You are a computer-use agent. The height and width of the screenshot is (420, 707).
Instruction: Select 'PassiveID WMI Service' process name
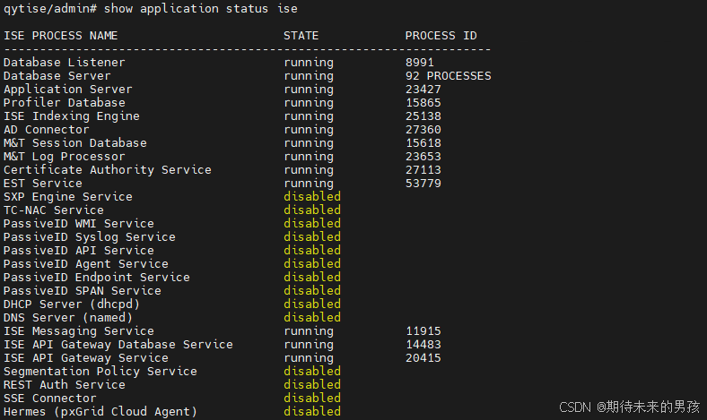[x=79, y=224]
